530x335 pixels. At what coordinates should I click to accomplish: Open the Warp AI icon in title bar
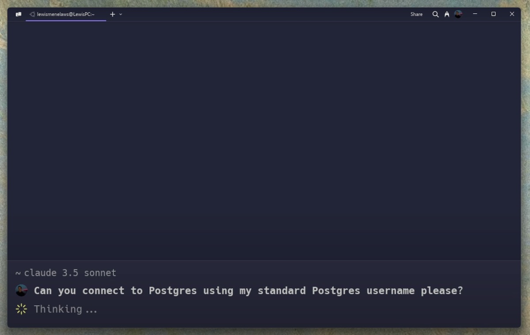pos(447,14)
